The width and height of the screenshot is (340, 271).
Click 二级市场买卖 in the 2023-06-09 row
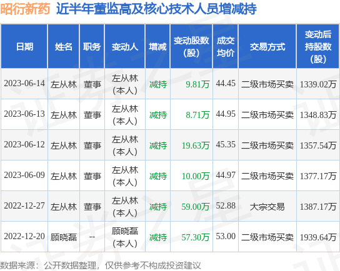(267, 176)
